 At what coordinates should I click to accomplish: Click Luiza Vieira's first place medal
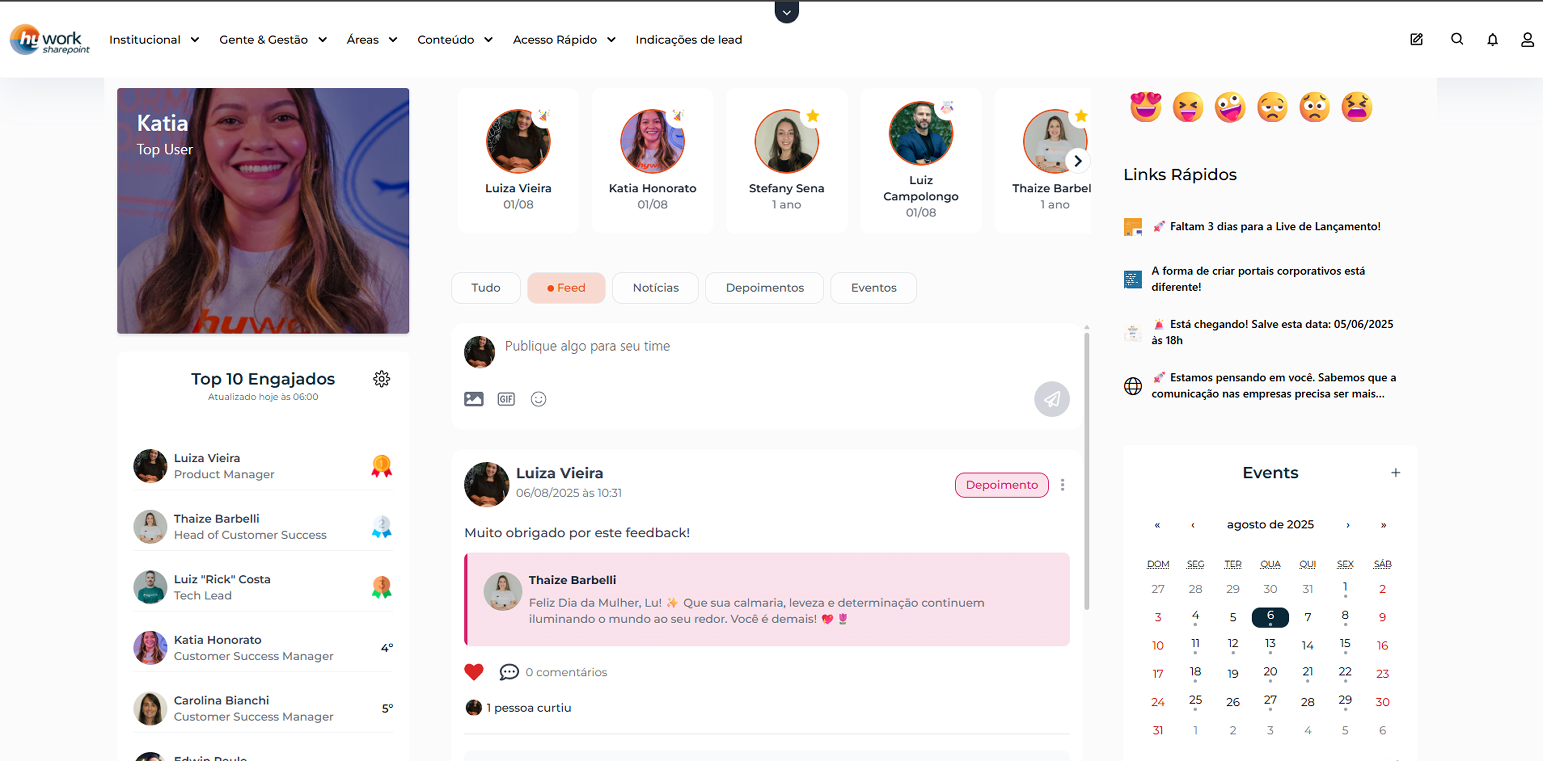pos(382,466)
